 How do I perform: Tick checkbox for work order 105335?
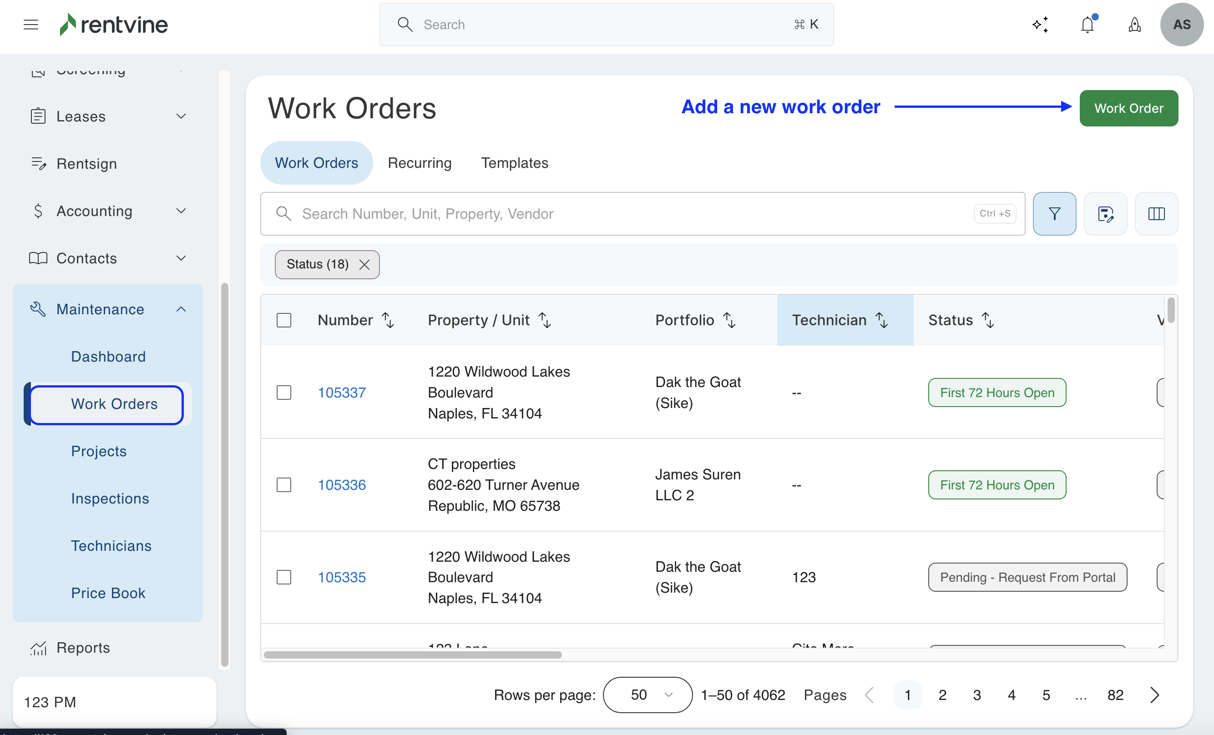pos(284,577)
